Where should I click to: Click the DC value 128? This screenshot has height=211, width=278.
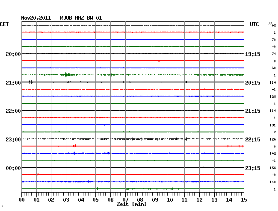(x=273, y=97)
